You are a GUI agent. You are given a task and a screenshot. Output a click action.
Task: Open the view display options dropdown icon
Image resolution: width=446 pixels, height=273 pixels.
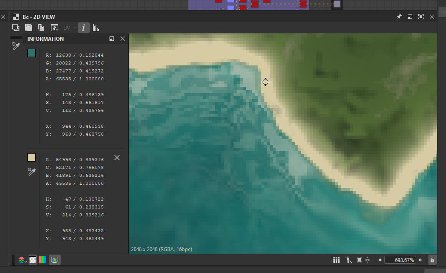click(55, 28)
